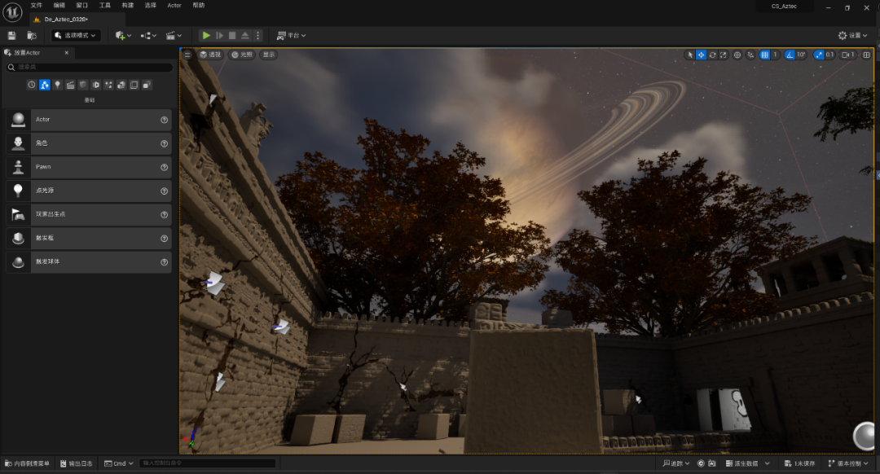Show recently placed actors clock icon

click(32, 85)
